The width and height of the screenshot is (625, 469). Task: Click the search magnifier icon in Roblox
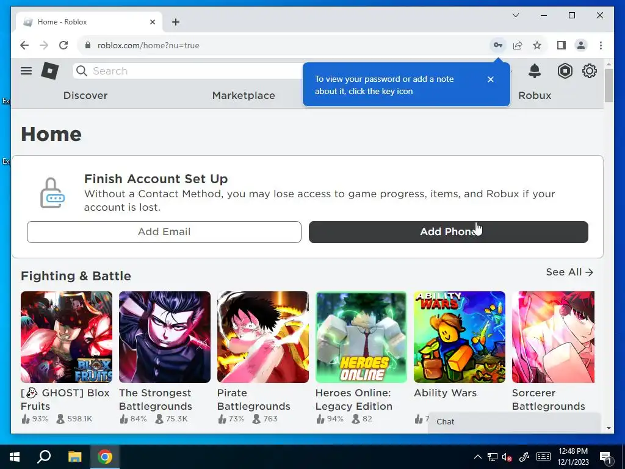point(82,71)
